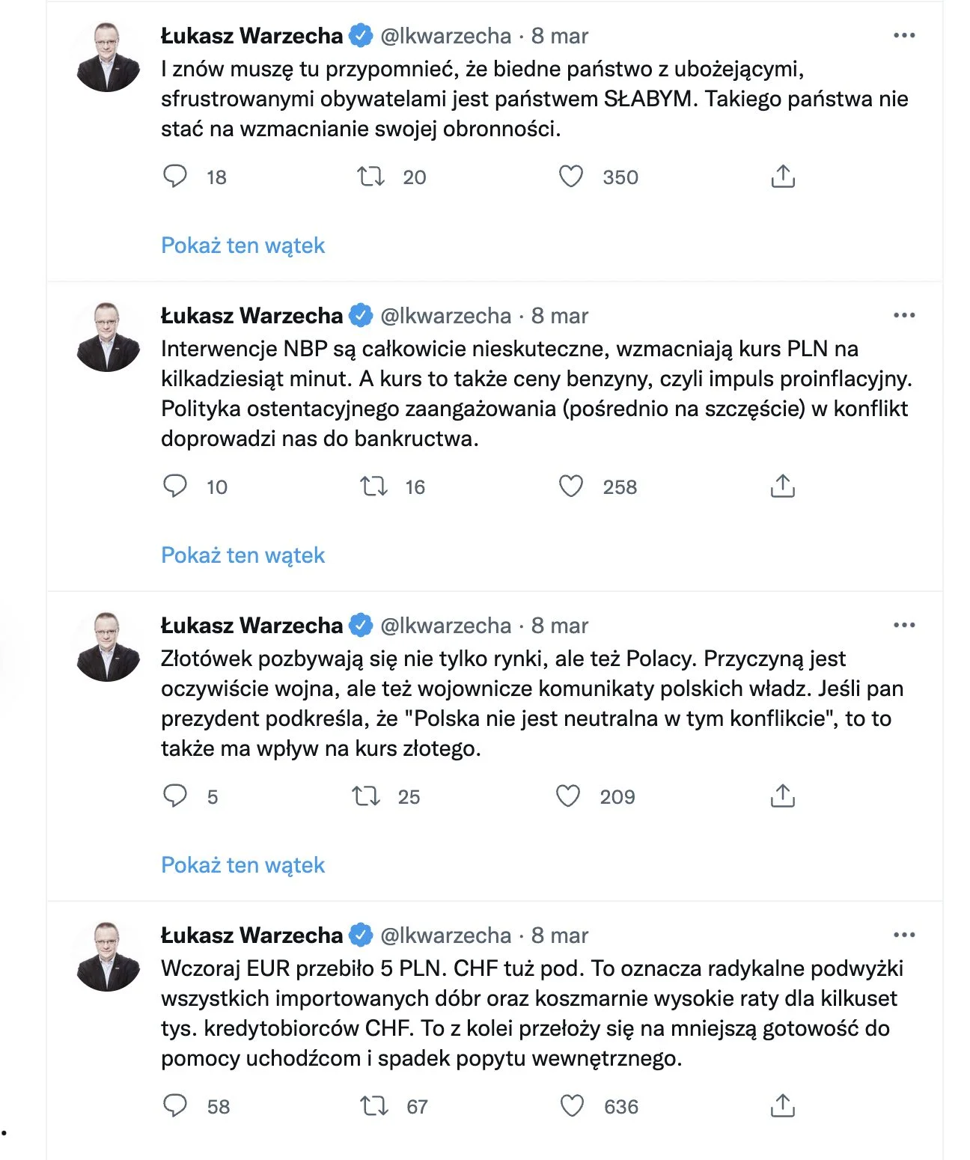Reply to the tweet with 18 replies
Viewport: 970px width, 1160px height.
[x=175, y=177]
